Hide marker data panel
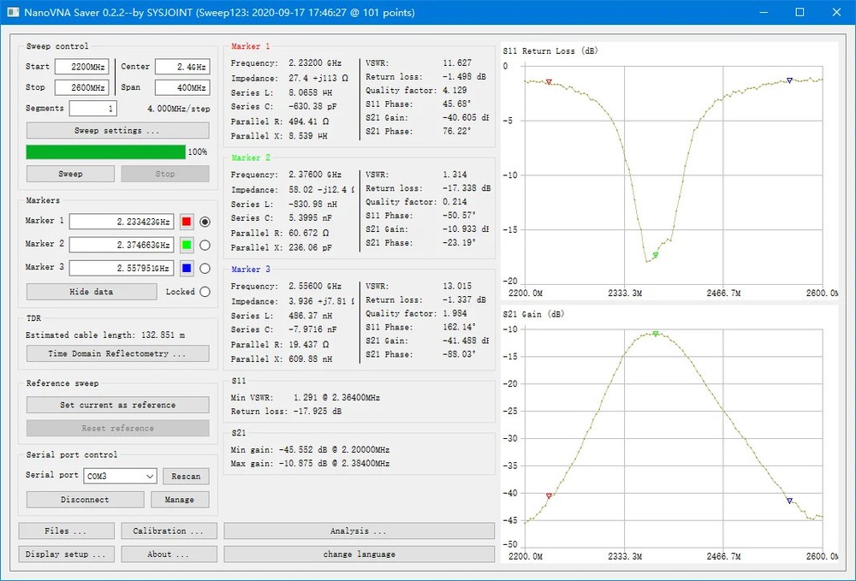The height and width of the screenshot is (581, 856). pos(91,291)
